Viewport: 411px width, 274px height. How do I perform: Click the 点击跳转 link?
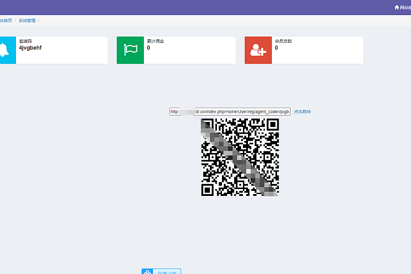click(302, 111)
